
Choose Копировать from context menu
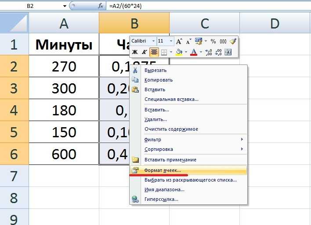pyautogui.click(x=188, y=80)
